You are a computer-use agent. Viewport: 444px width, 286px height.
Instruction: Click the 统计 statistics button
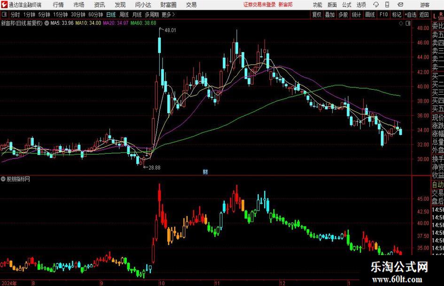tap(356, 15)
